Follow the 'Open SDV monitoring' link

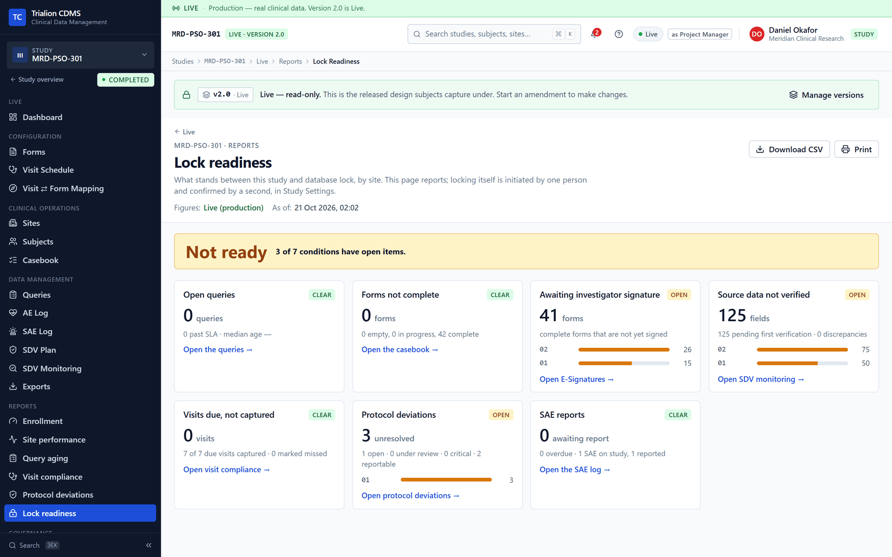coord(761,379)
